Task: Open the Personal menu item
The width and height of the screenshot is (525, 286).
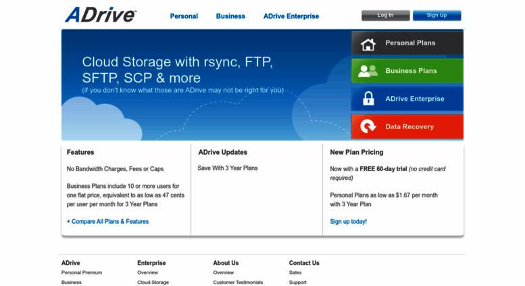Action: 184,16
